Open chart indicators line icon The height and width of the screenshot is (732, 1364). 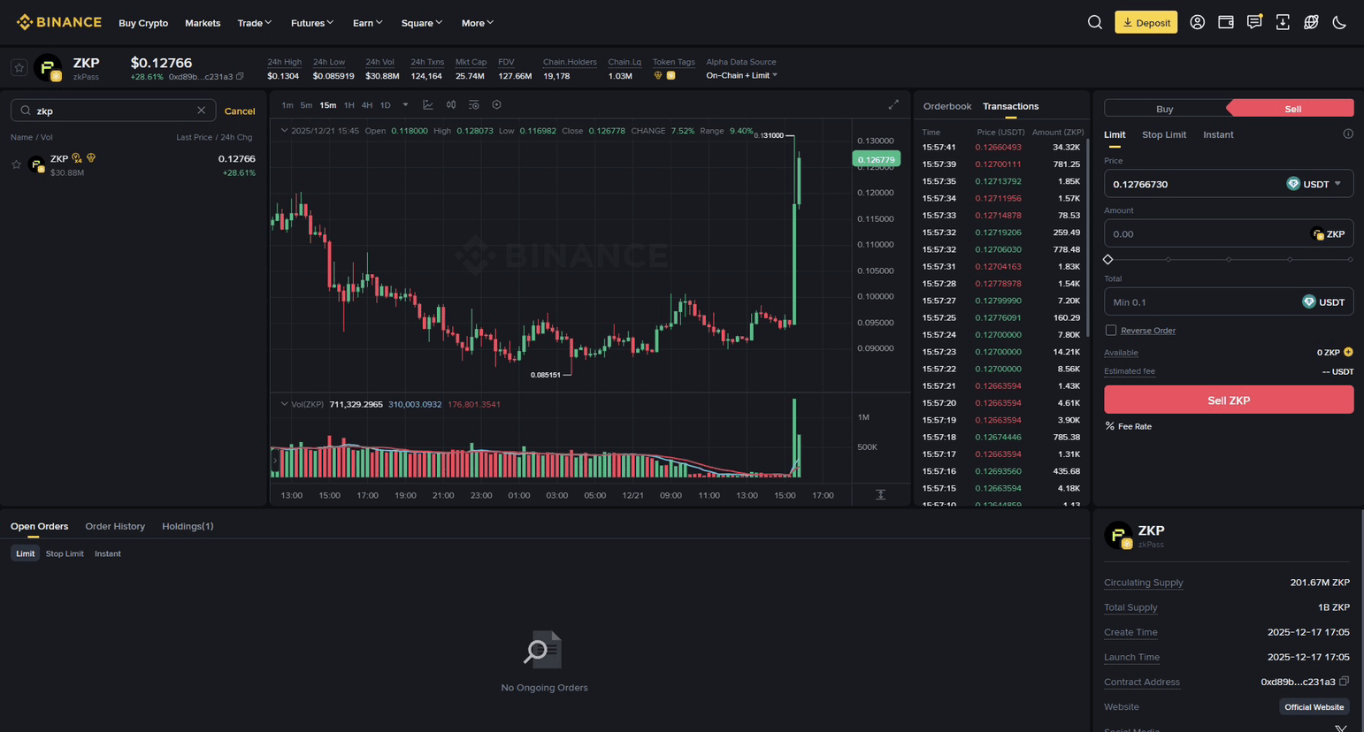point(428,104)
